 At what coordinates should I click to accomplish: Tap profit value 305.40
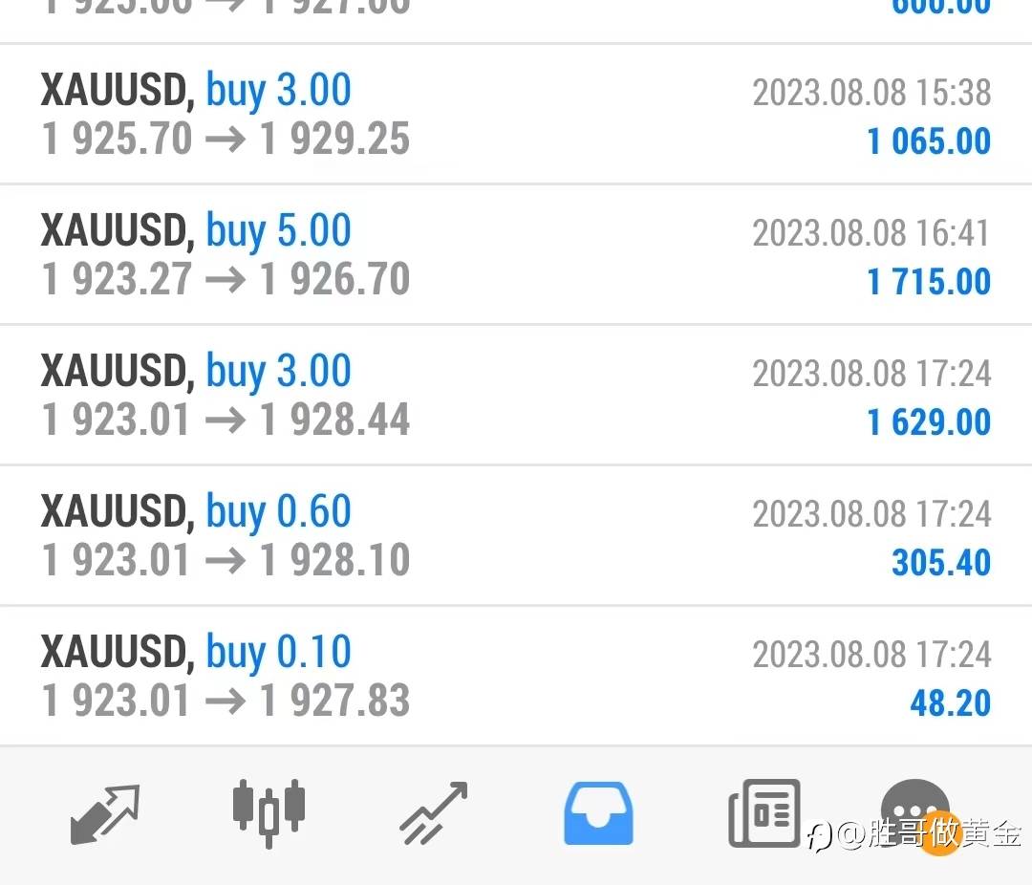[941, 562]
